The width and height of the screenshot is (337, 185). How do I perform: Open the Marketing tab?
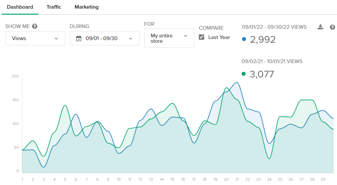click(86, 7)
